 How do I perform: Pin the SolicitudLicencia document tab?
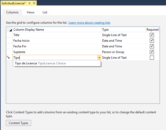pos(30,3)
